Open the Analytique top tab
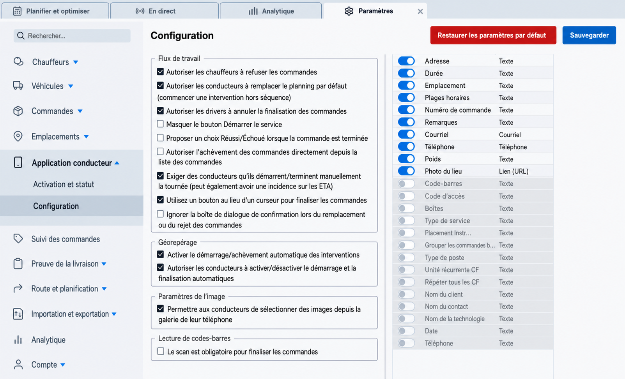 (271, 11)
